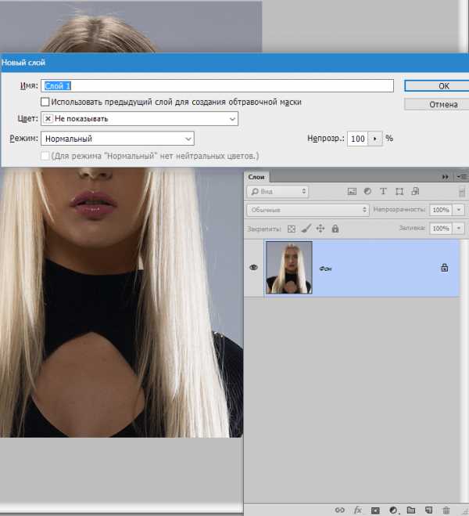
Task: Filter layers by smart object icon
Action: click(415, 191)
